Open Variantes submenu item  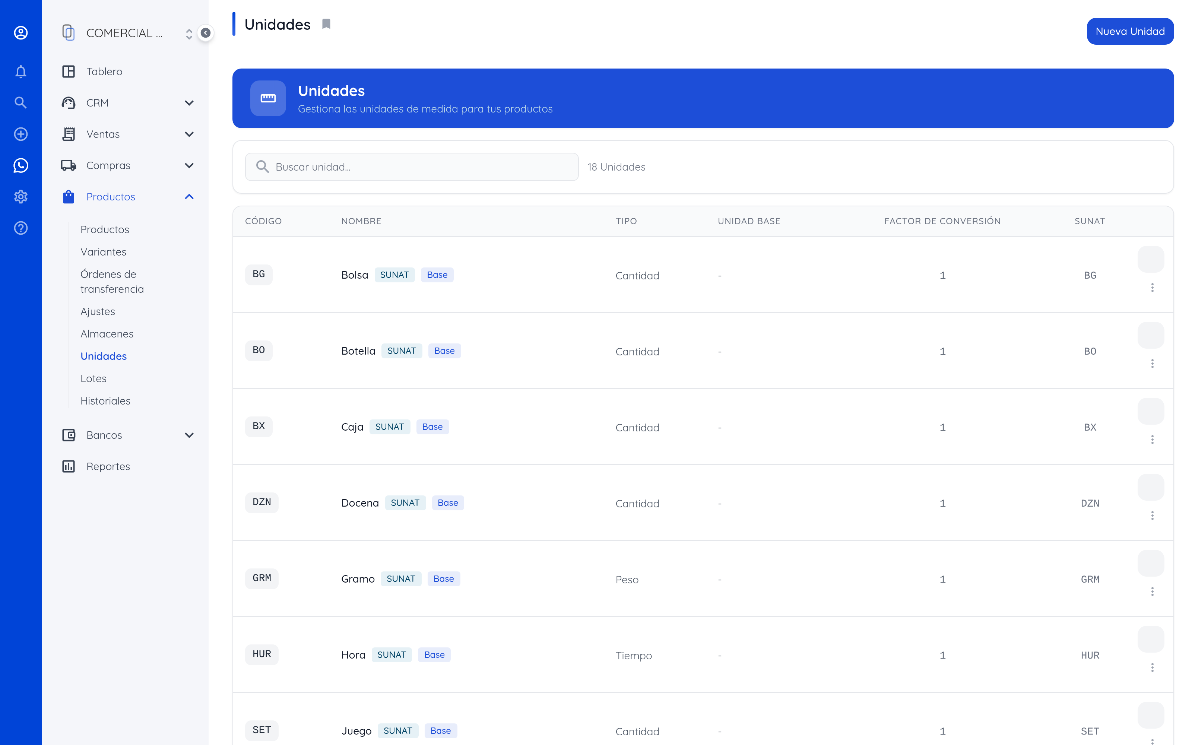pos(104,252)
